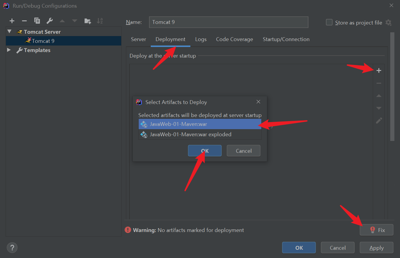Add new configuration with plus icon
Screen dimensions: 400x258
tap(12, 21)
